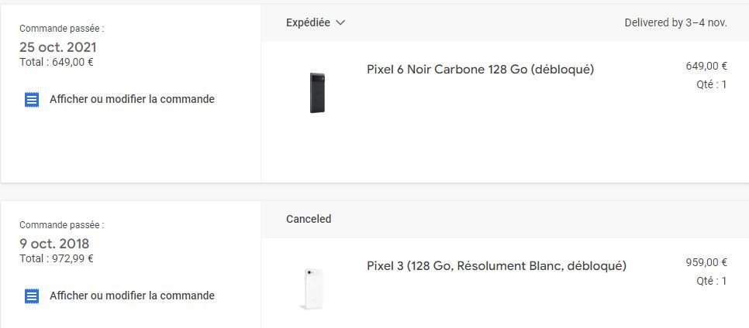This screenshot has width=749, height=328.
Task: Click 'Qté : 1' on the Pixel 3 row
Action: (x=711, y=281)
